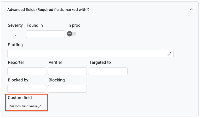
Task: Click the In prod label
Action: coord(74,25)
